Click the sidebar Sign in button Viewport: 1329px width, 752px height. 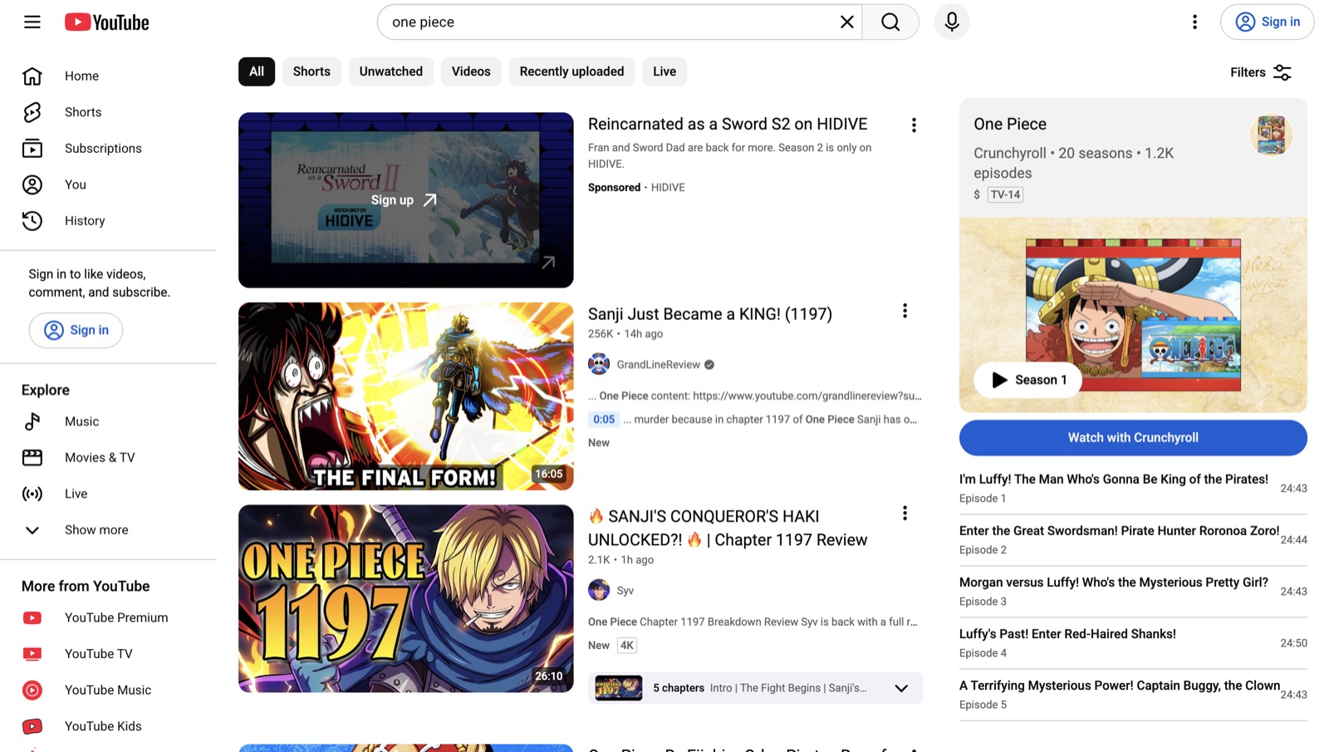(76, 330)
